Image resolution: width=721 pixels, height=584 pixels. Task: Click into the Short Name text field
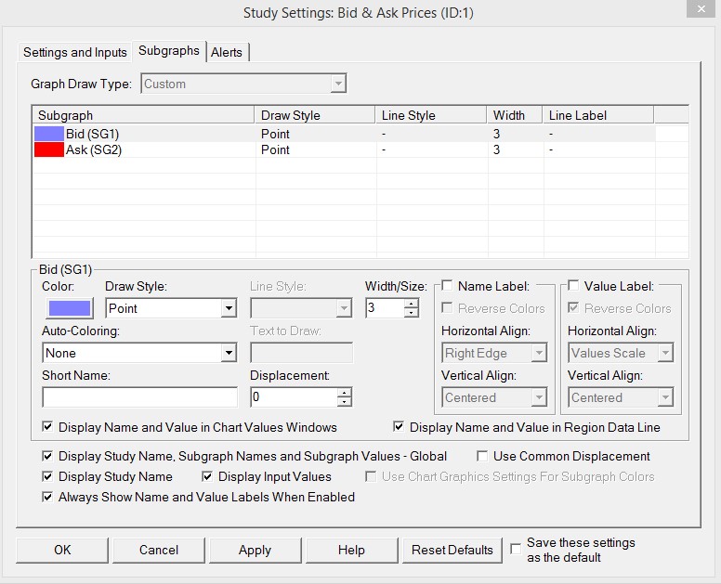tap(139, 397)
